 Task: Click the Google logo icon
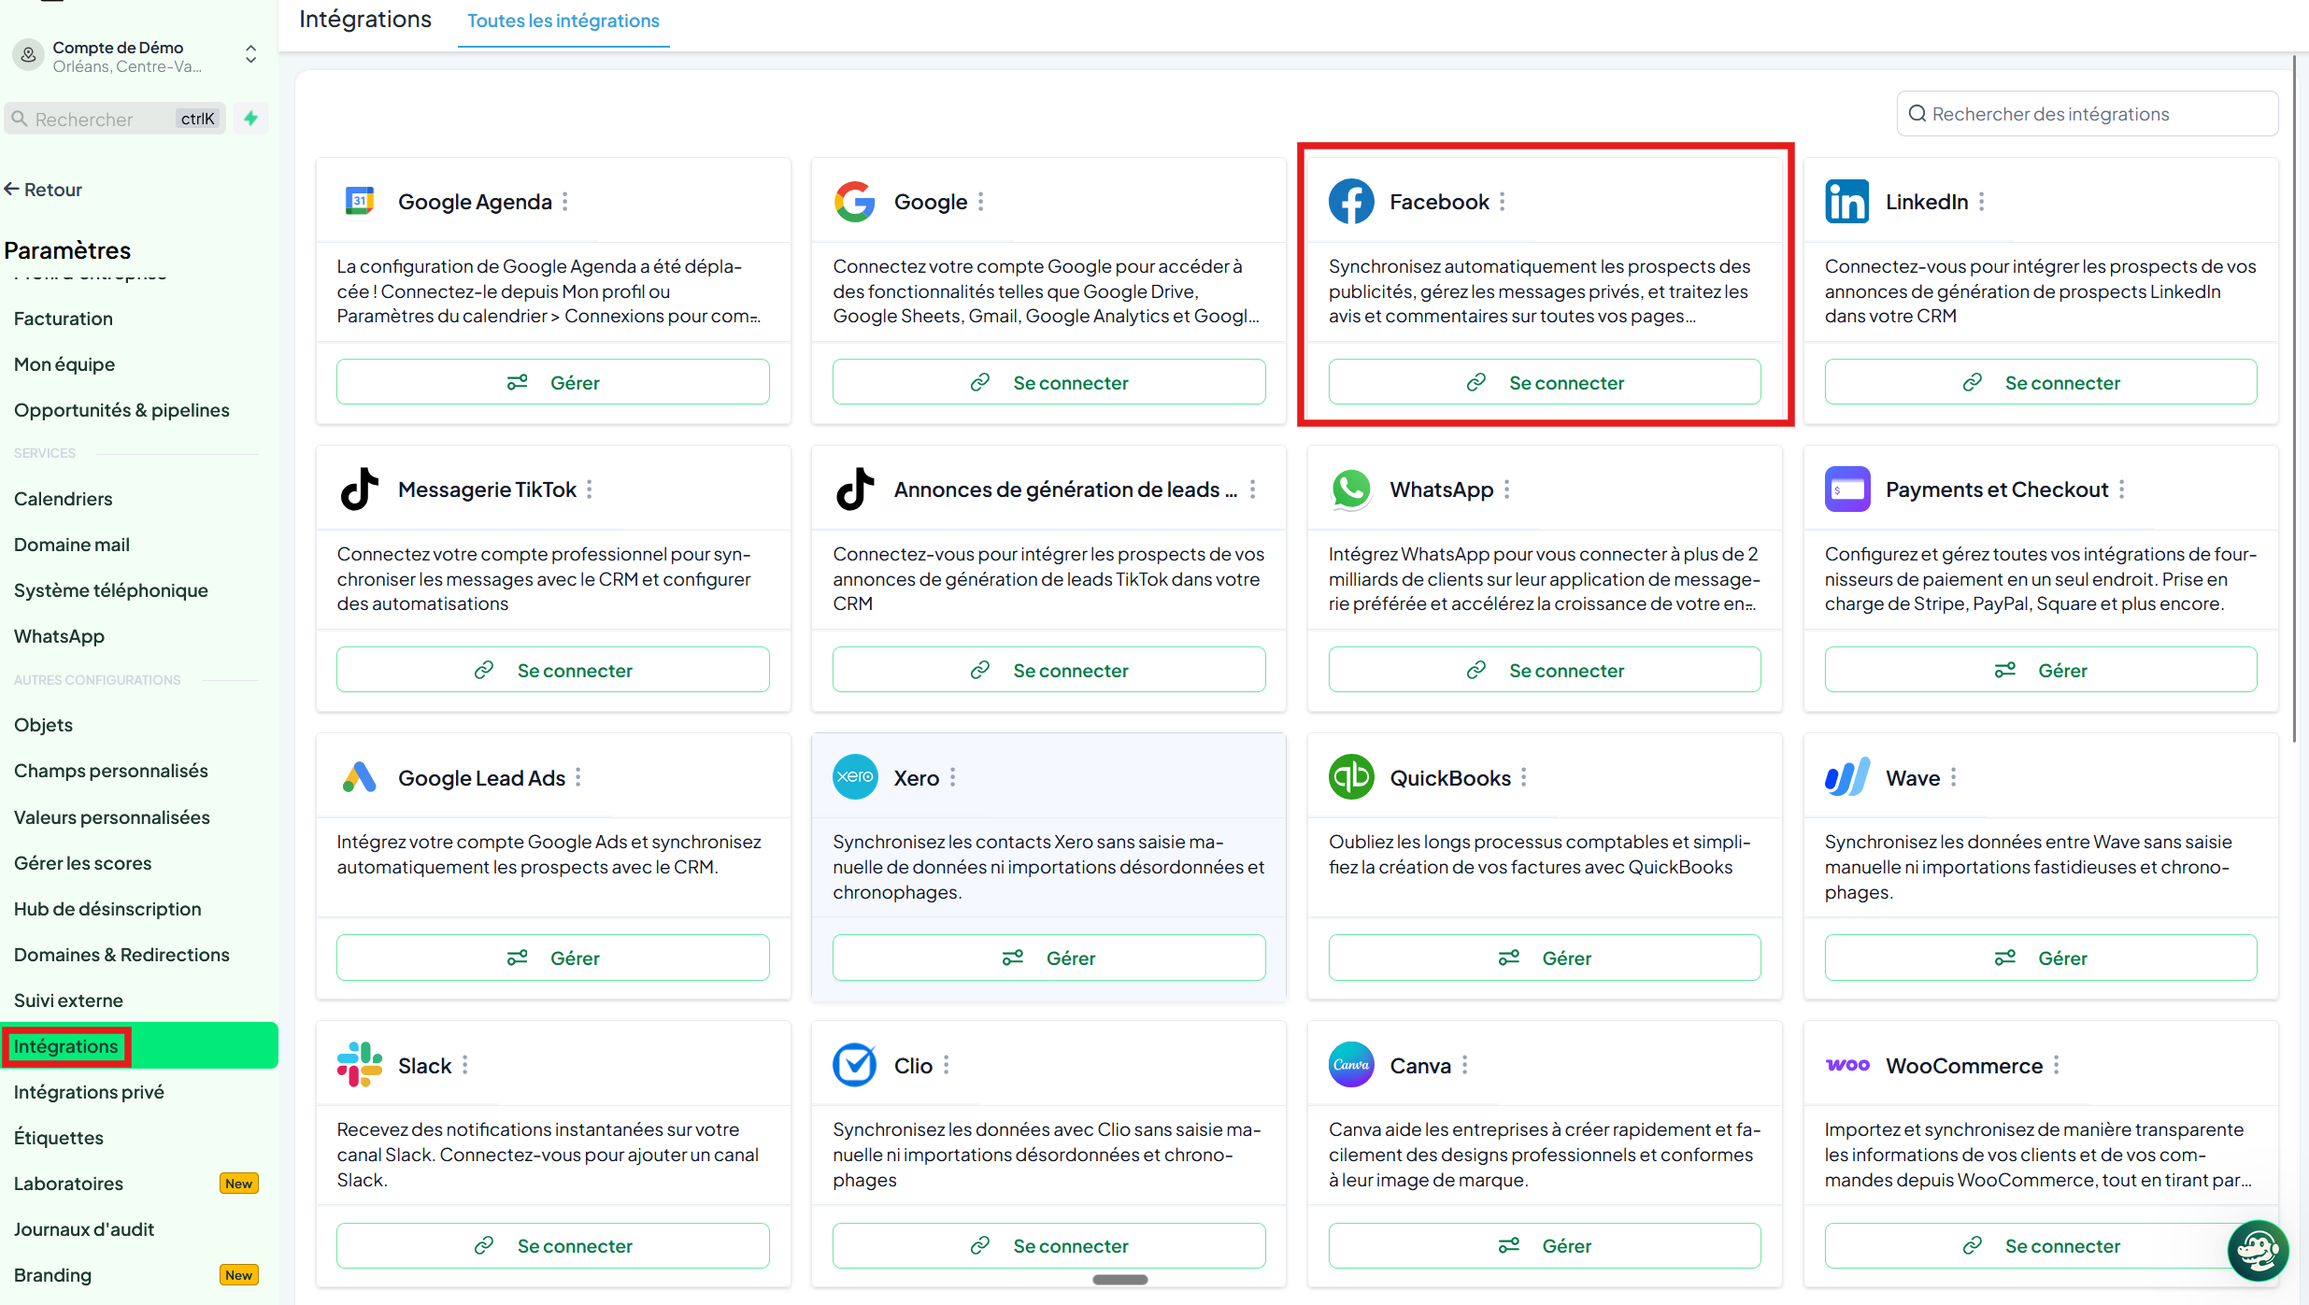[x=855, y=201]
